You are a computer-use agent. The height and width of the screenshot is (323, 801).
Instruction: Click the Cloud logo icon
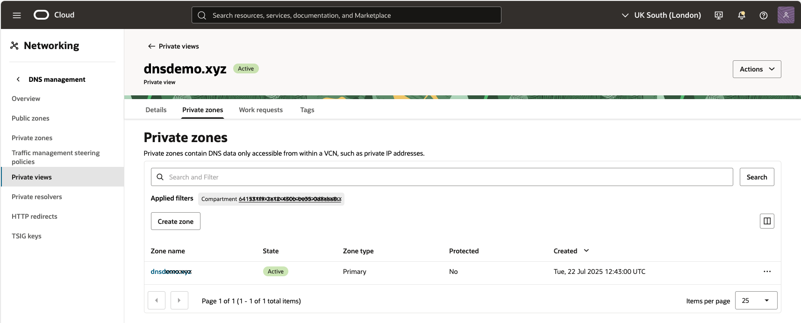41,15
